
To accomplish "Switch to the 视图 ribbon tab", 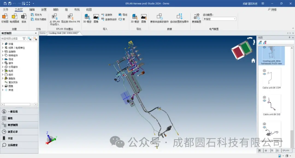I will [89, 10].
